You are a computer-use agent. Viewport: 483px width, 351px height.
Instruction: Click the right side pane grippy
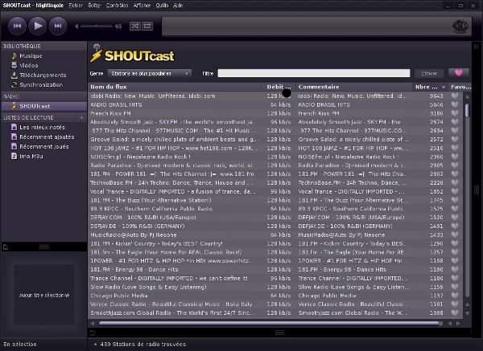[x=477, y=190]
